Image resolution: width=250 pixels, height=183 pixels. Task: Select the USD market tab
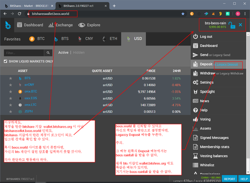(x=134, y=39)
